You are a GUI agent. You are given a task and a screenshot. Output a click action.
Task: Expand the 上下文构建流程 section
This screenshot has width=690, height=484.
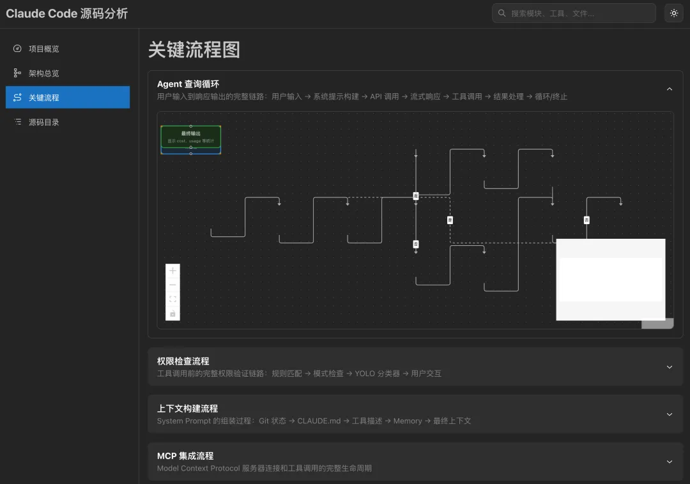click(669, 414)
